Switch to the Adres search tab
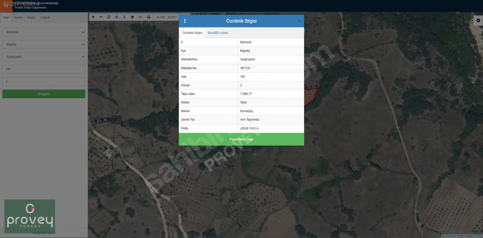 [x=18, y=18]
